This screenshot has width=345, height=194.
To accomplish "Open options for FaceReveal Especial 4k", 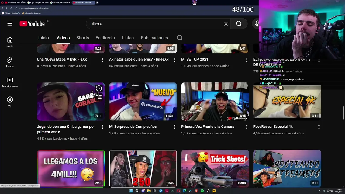I will (x=319, y=127).
